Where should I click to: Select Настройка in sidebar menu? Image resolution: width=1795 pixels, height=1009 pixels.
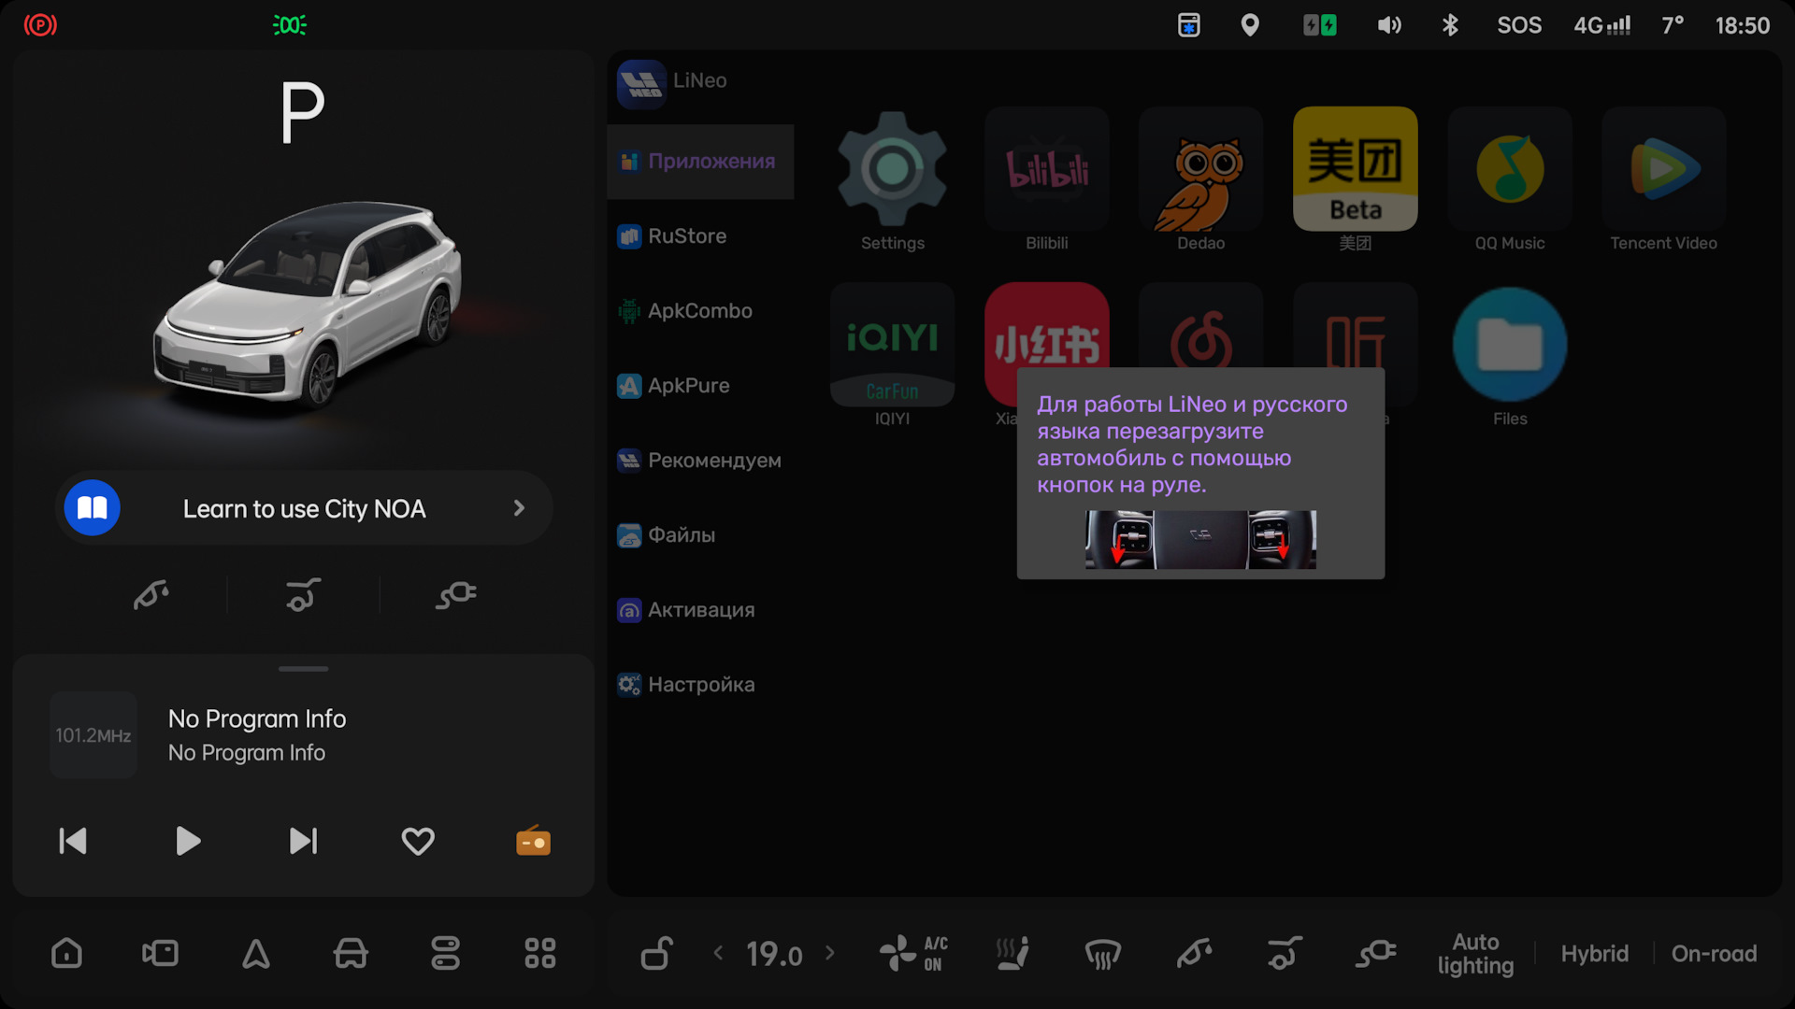point(700,685)
